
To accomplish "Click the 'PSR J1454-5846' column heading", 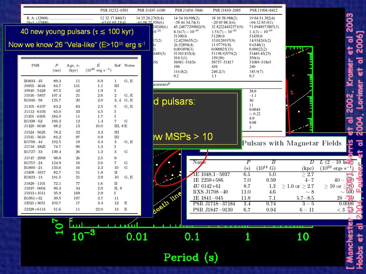I will point(189,11).
